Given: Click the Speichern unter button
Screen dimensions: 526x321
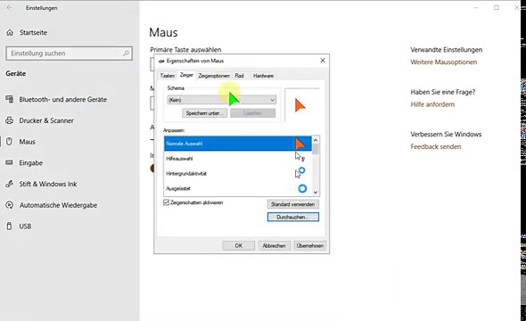Looking at the screenshot, I should pos(204,113).
